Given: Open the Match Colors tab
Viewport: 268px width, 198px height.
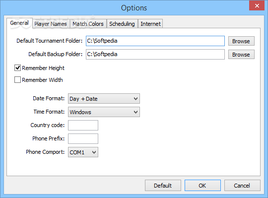Looking at the screenshot, I should (88, 24).
